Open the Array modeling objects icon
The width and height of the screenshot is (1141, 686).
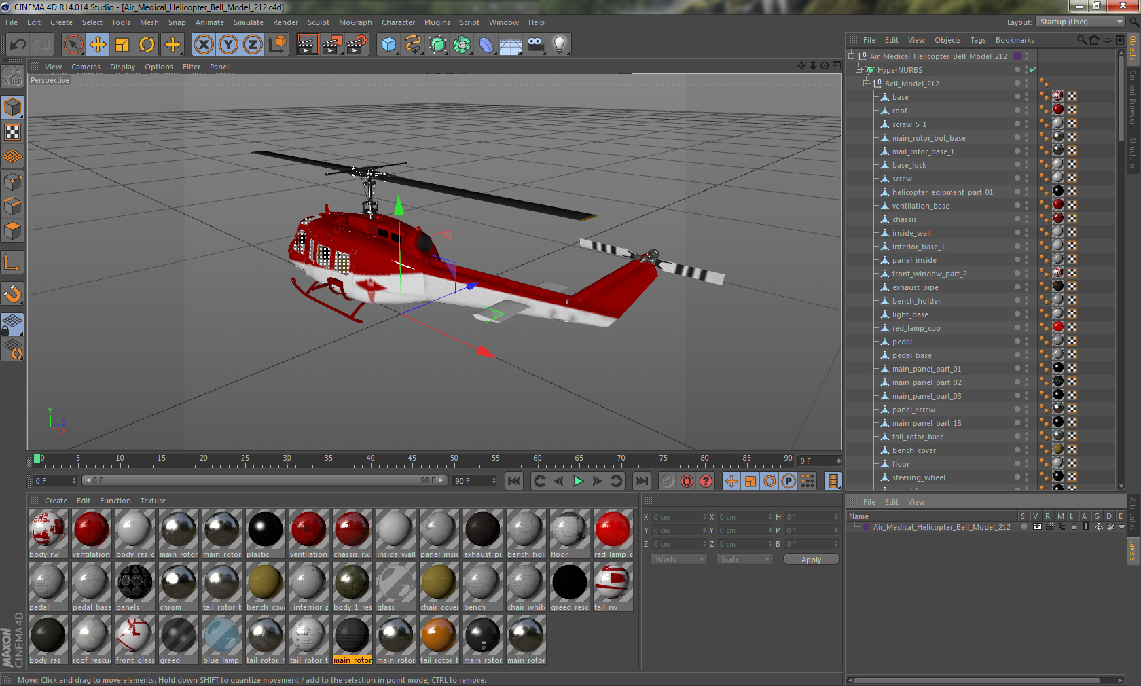coord(462,45)
